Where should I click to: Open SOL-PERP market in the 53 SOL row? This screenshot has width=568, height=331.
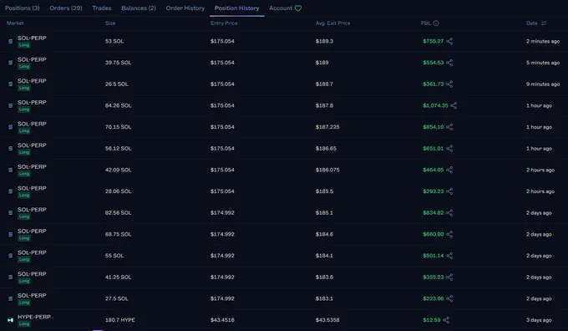tap(32, 38)
